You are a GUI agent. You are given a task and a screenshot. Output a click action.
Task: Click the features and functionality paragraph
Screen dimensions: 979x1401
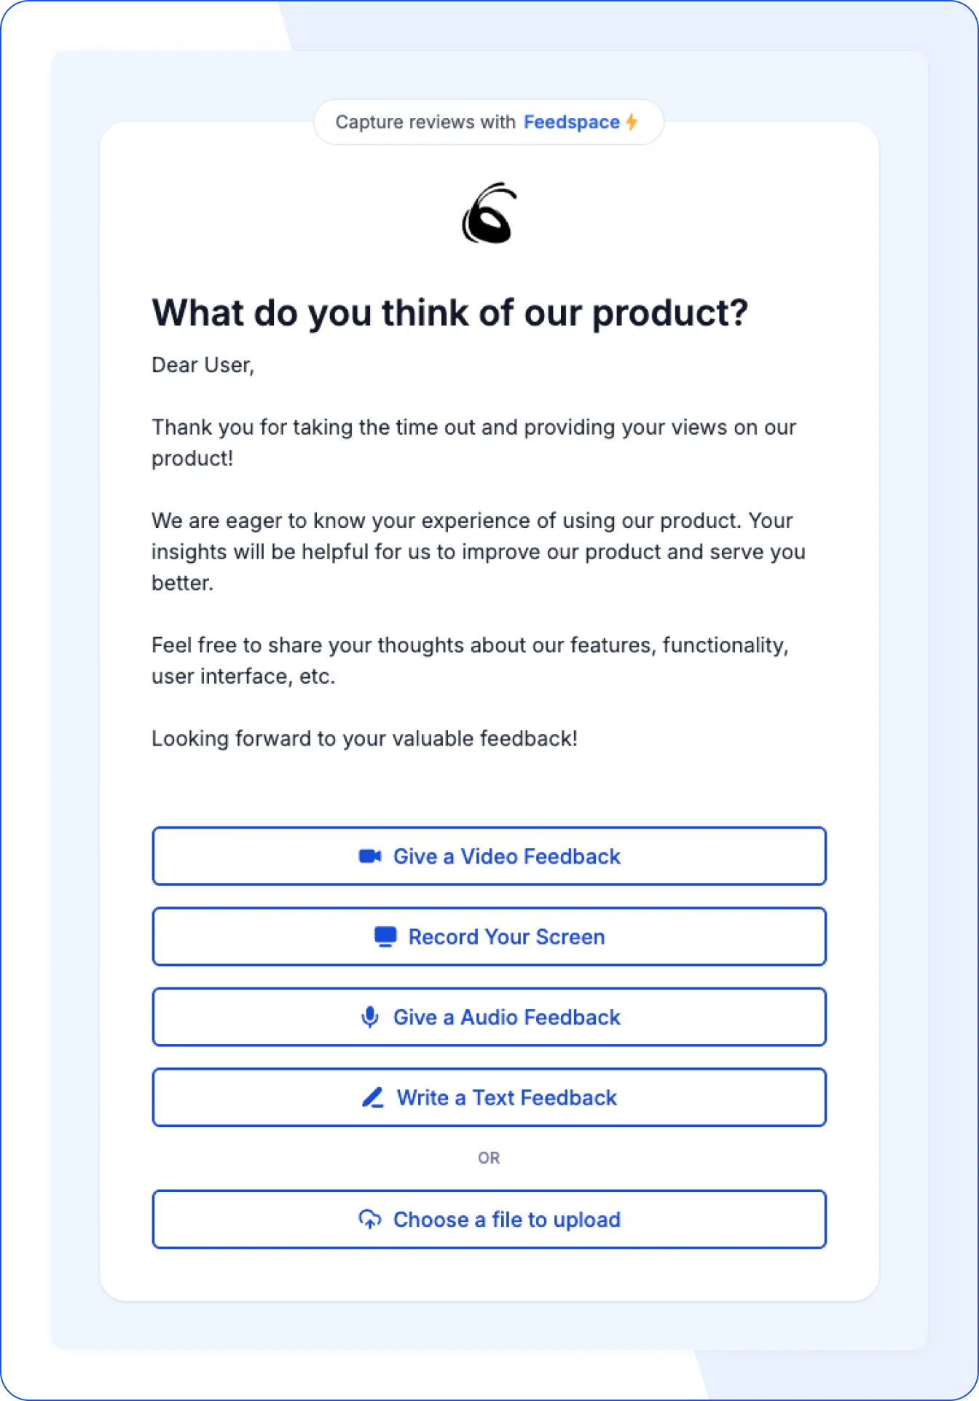click(471, 660)
